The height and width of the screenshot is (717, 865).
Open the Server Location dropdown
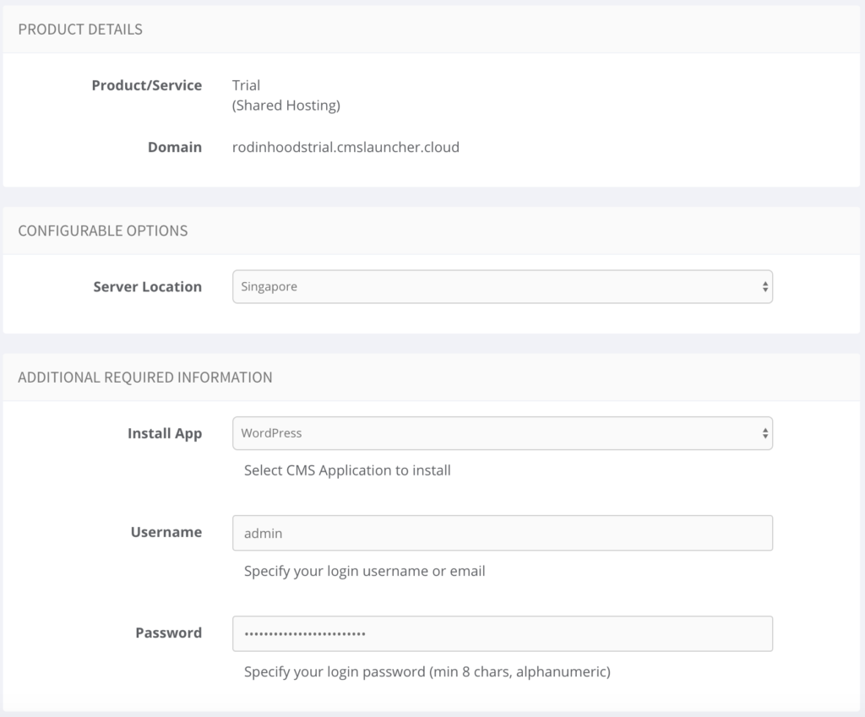pyautogui.click(x=502, y=286)
